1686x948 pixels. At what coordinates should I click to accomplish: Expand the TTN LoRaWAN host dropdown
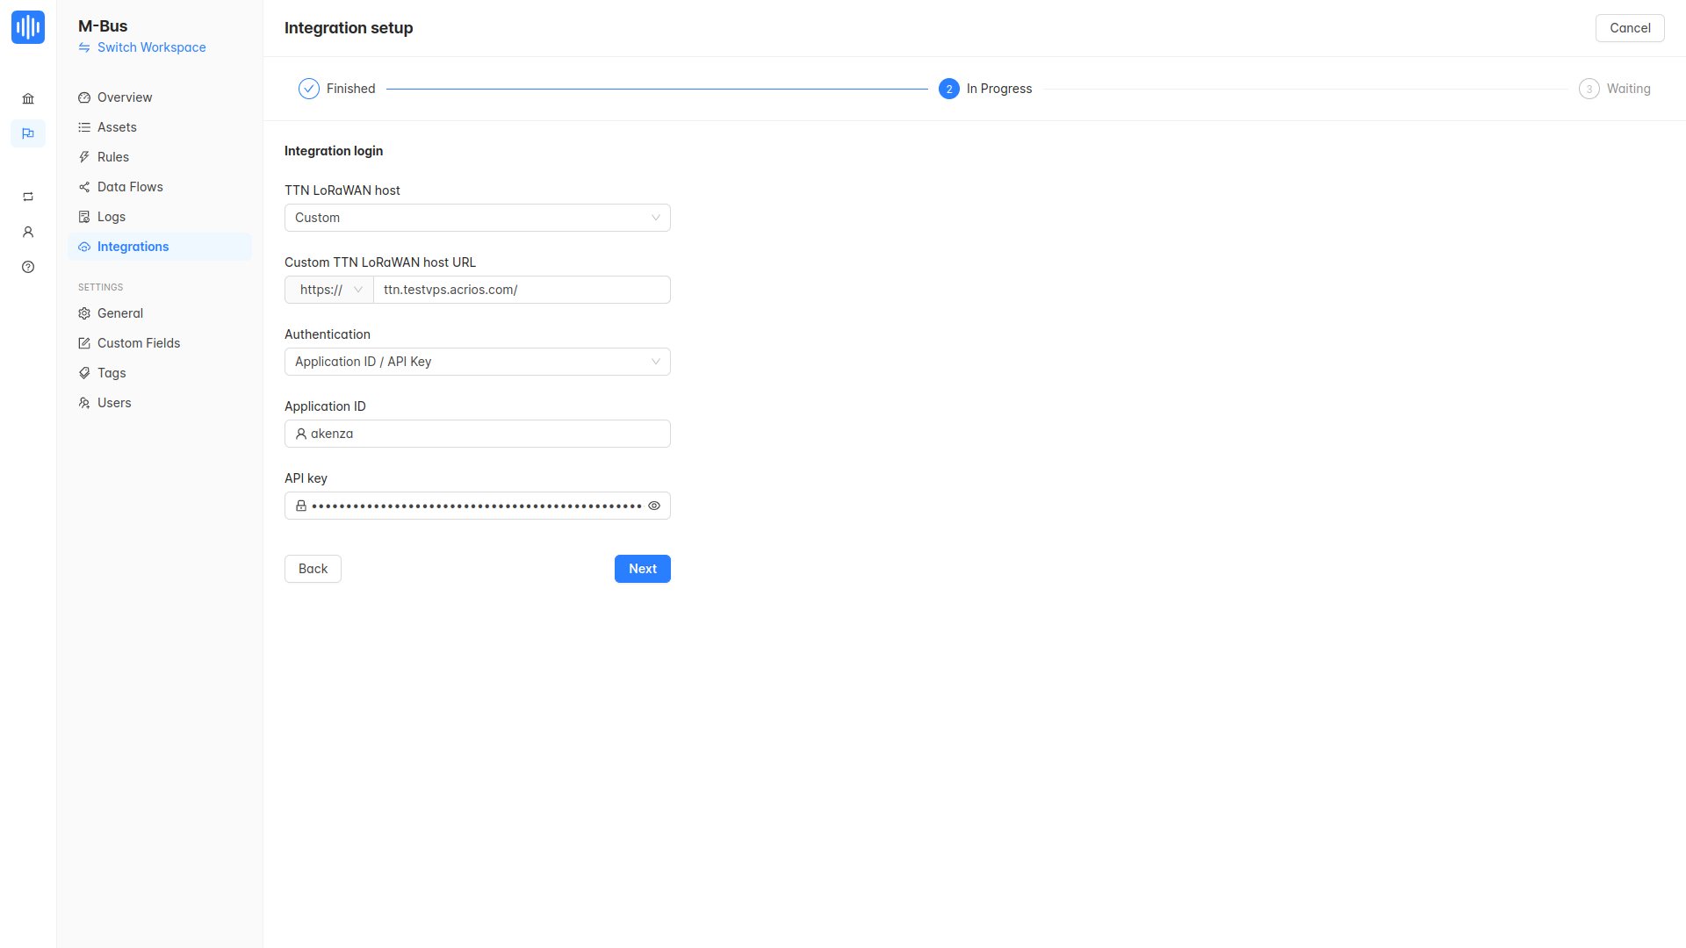click(x=477, y=218)
